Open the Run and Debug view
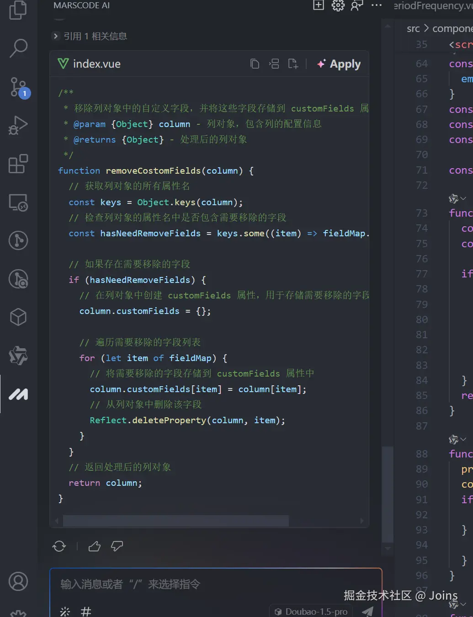473x617 pixels. click(18, 125)
